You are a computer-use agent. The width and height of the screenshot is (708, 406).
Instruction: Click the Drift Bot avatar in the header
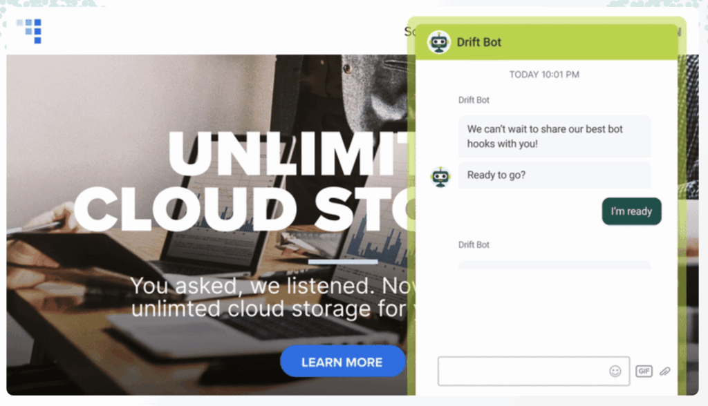click(438, 41)
